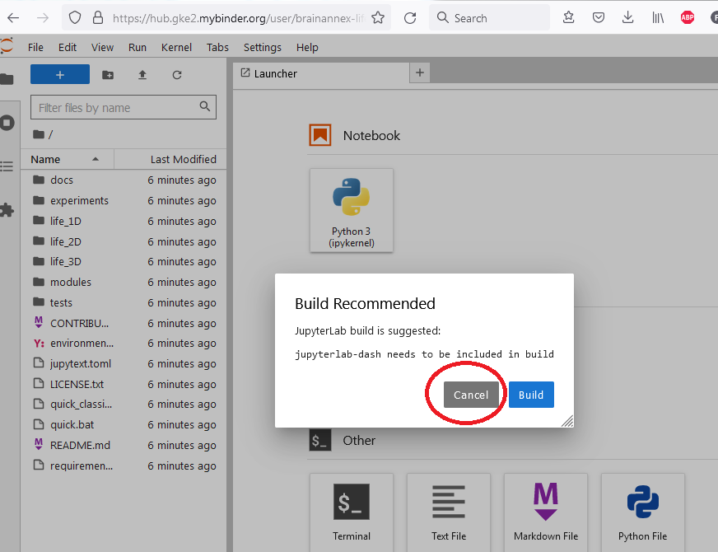The image size is (718, 552).
Task: Open the Kernel menu
Action: pos(176,47)
